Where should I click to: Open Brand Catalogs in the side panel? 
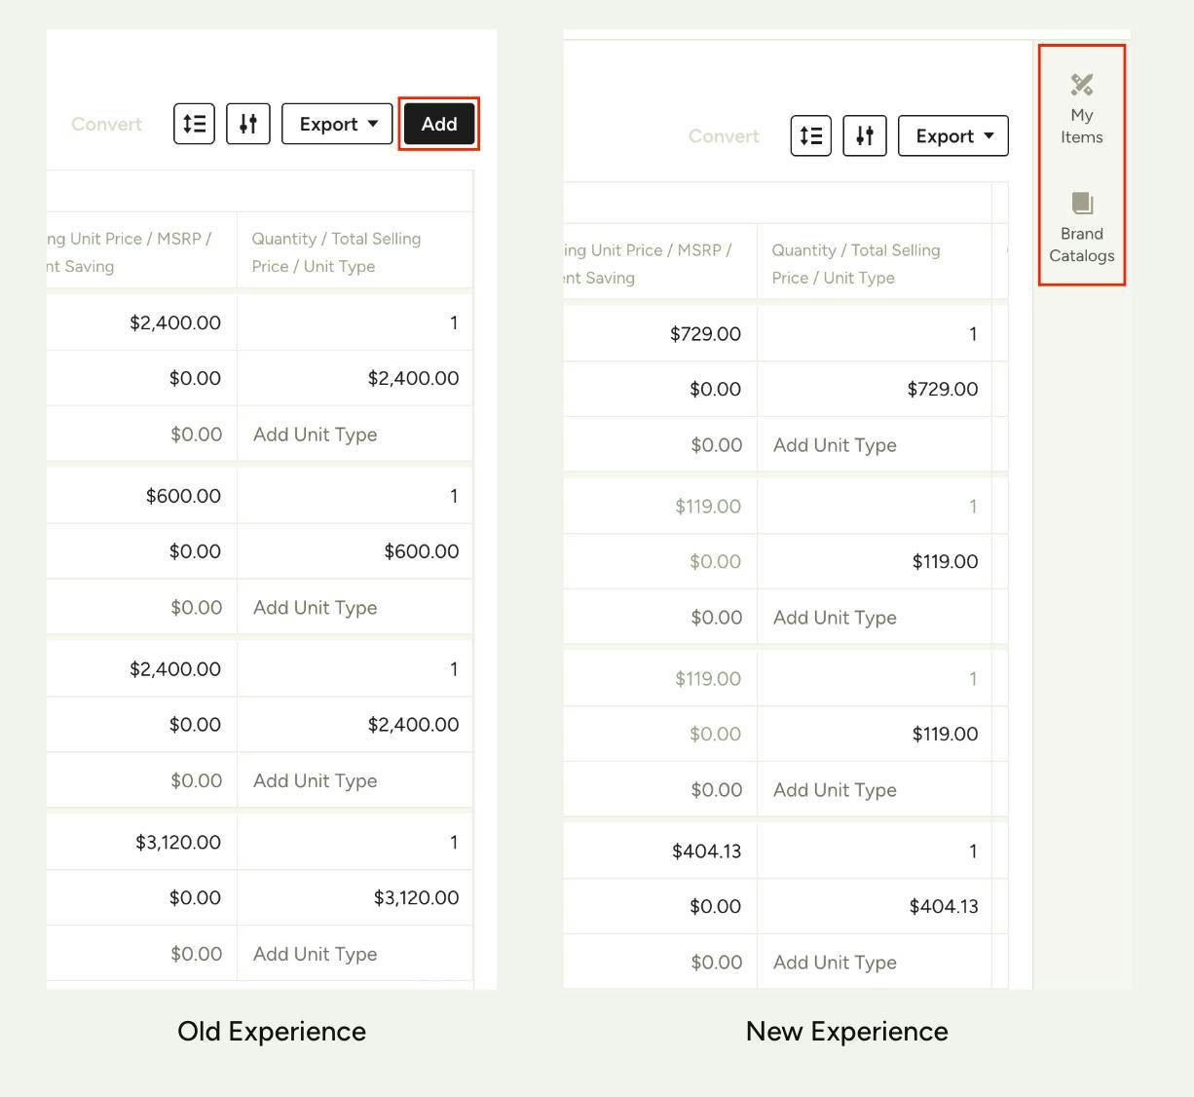pyautogui.click(x=1081, y=228)
